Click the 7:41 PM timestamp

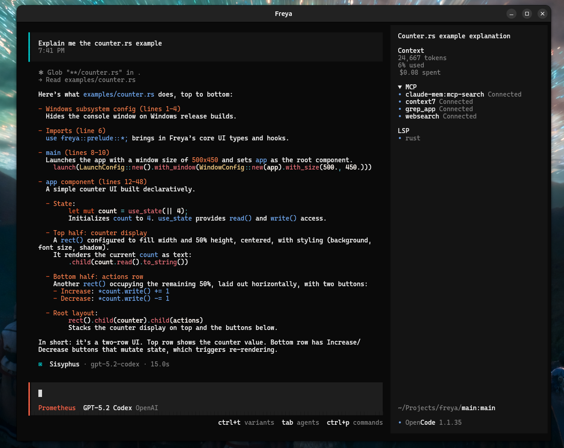click(x=52, y=51)
